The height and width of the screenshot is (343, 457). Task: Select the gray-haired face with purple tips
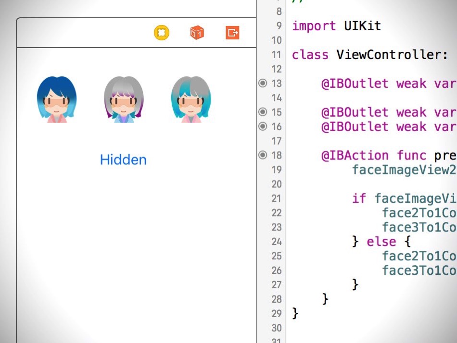tap(124, 99)
